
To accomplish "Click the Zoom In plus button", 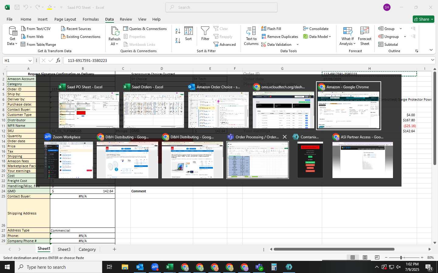I will click(422, 257).
